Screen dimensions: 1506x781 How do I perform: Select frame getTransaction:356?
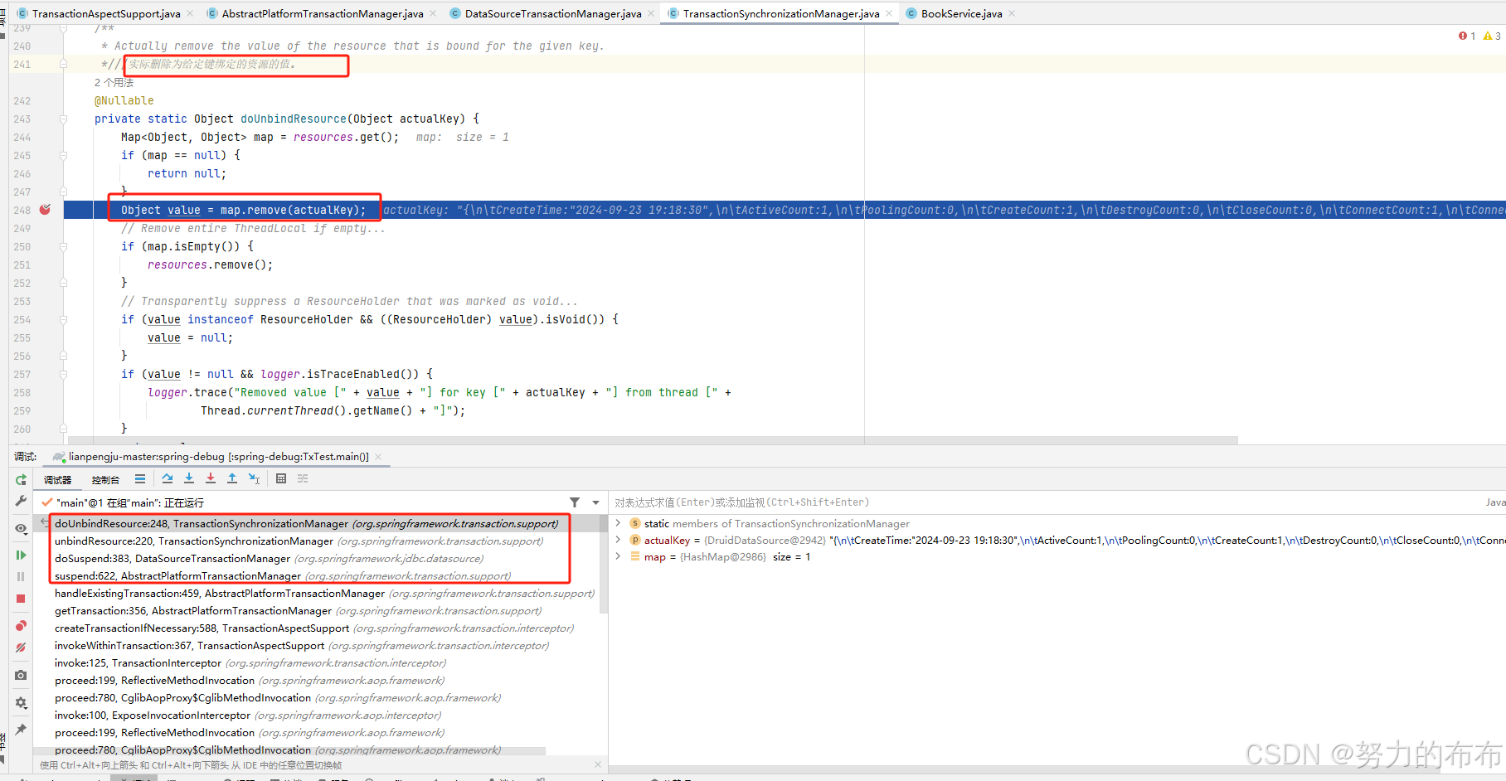(x=298, y=611)
